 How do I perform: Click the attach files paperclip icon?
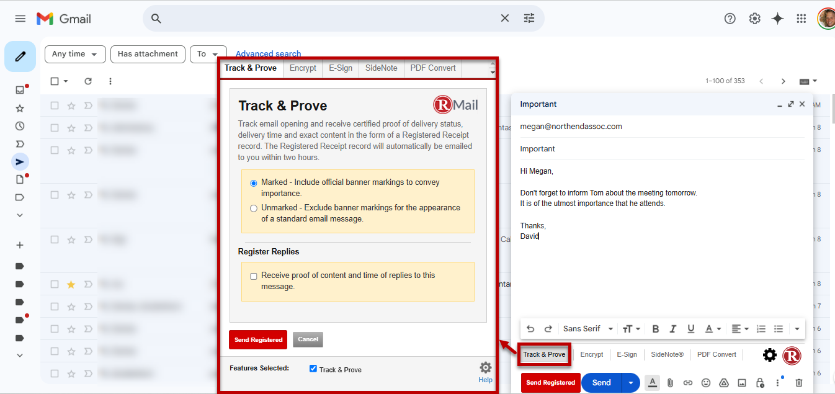click(x=670, y=383)
